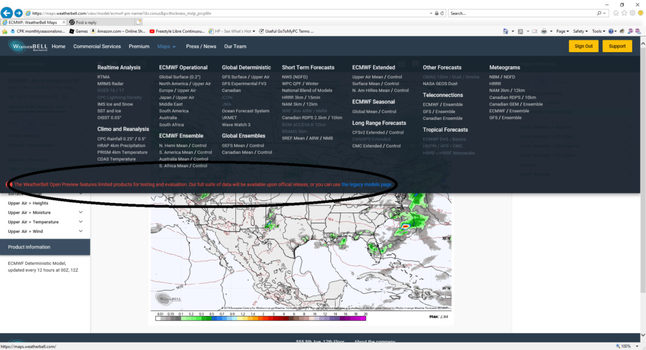Open the command bar Page dropdown menu
Image resolution: width=646 pixels, height=350 pixels.
tap(562, 32)
